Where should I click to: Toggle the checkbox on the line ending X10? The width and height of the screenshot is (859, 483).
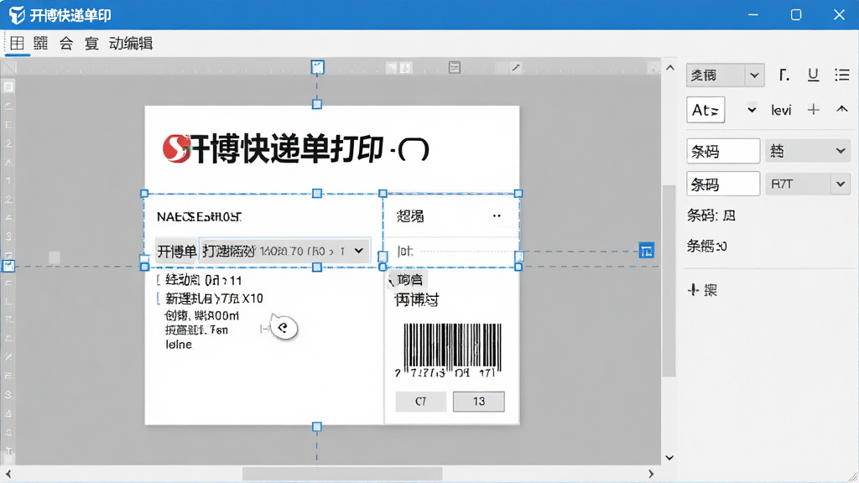coord(159,298)
